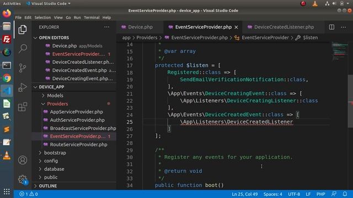The image size is (353, 198).
Task: Open Terminal from the dock
Action: click(7, 65)
